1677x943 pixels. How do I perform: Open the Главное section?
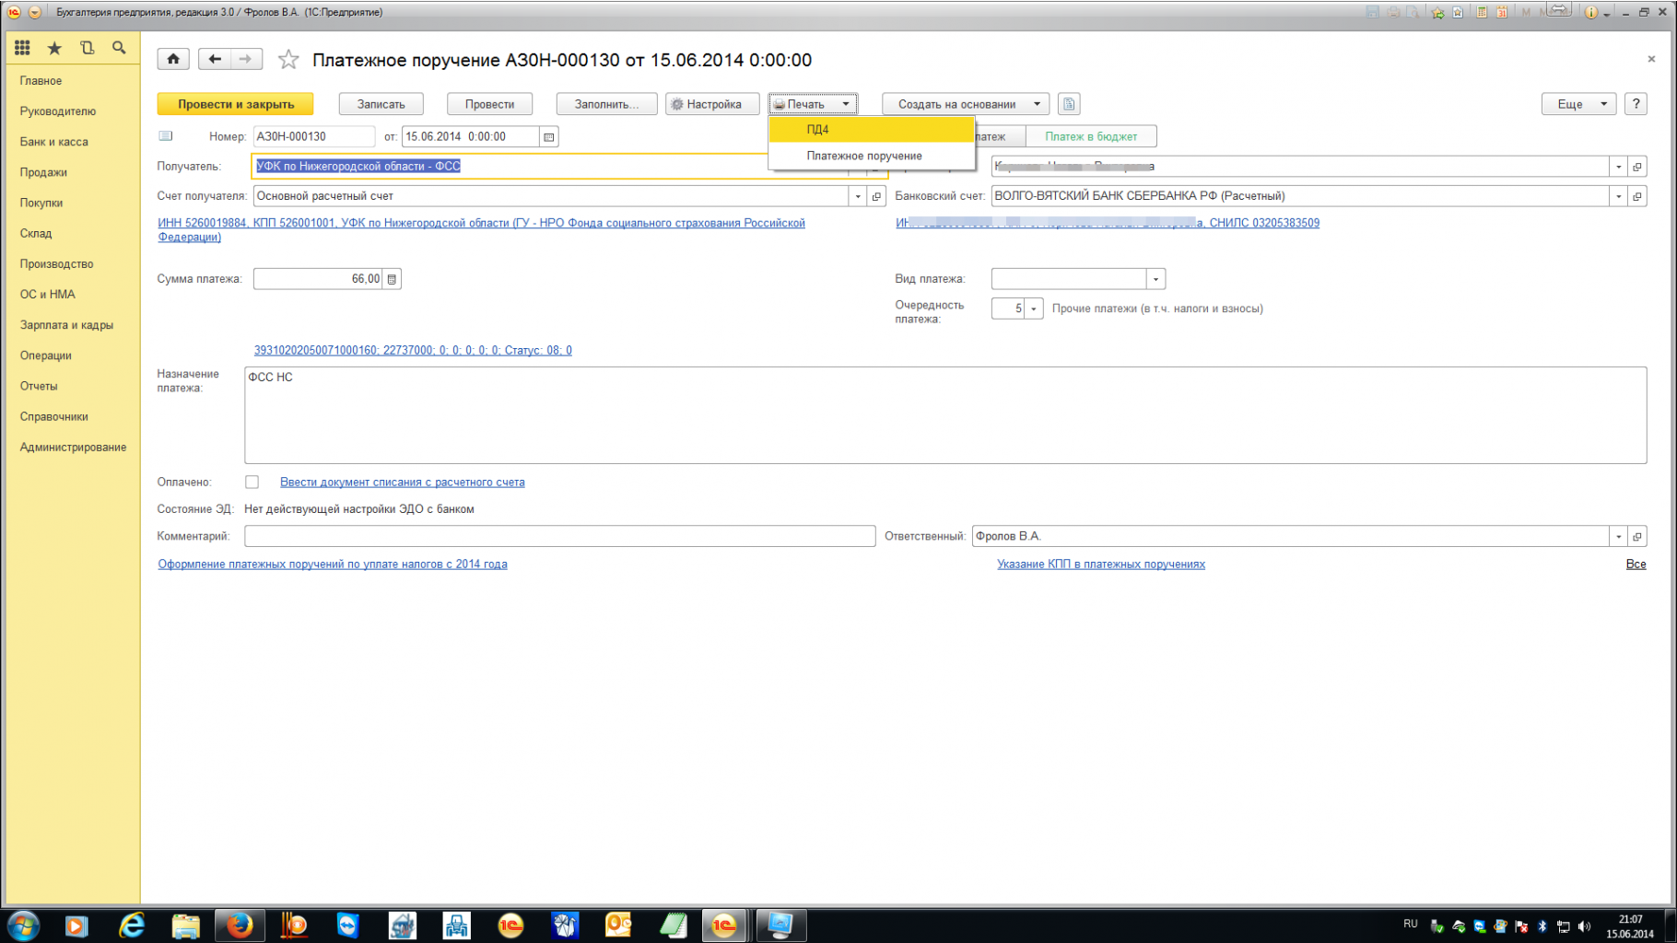(x=41, y=81)
